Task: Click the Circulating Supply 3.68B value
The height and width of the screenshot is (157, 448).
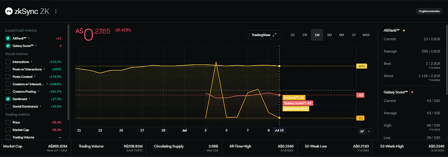Action: 213,147
